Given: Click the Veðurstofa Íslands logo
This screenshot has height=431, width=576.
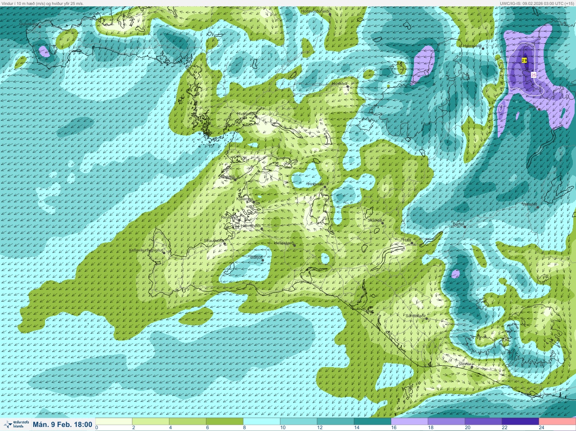Looking at the screenshot, I should (16, 424).
